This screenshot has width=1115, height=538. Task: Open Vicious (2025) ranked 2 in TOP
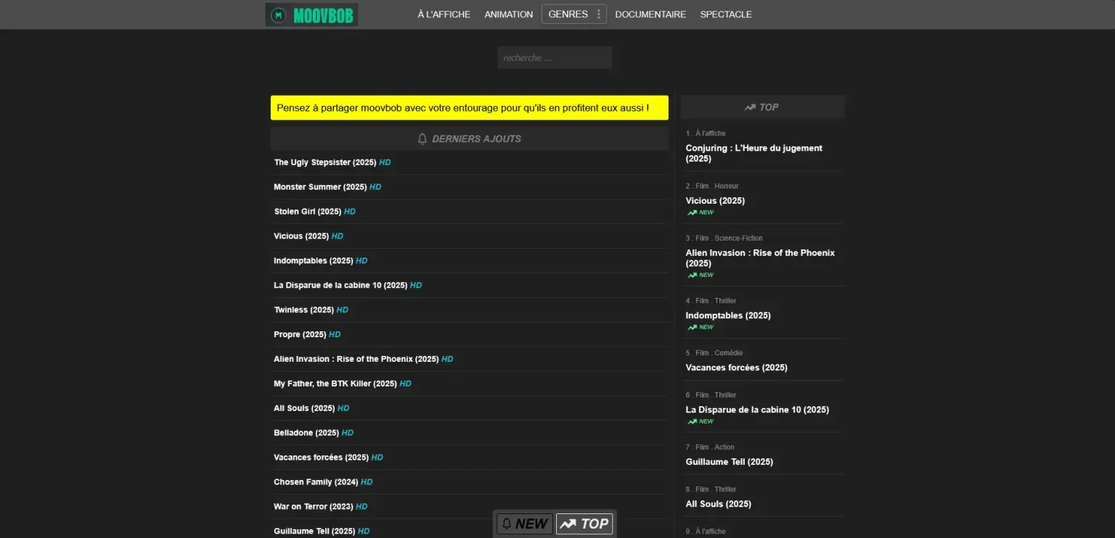(715, 201)
